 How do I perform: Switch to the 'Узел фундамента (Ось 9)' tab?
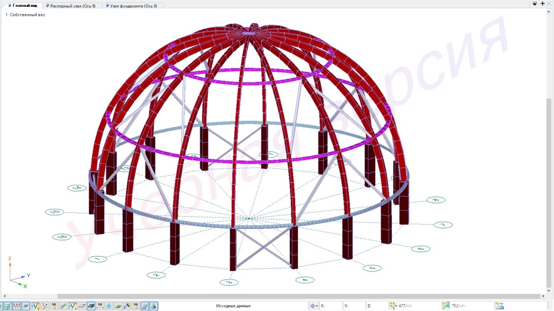point(133,6)
